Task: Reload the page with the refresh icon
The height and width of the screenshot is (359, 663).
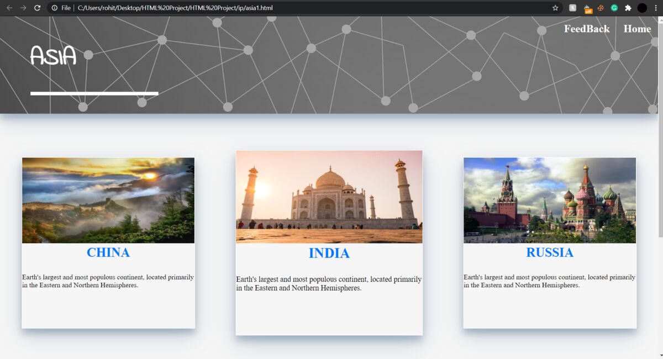Action: pos(38,8)
